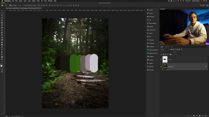The width and height of the screenshot is (209, 117).
Task: Open the Image menu
Action: [20, 1]
